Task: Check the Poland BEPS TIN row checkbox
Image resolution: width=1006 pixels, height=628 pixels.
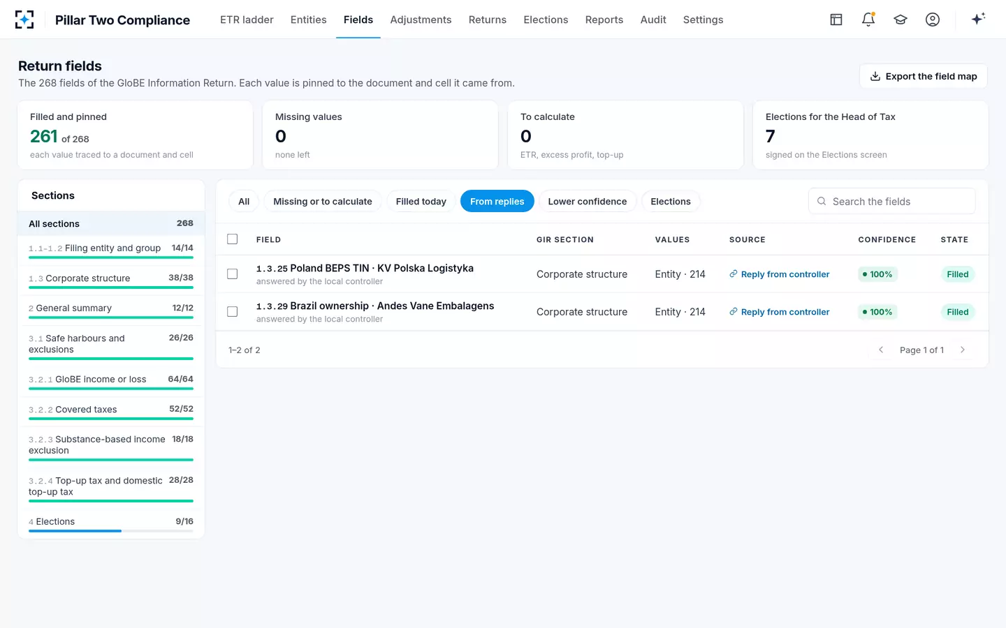Action: [x=233, y=274]
